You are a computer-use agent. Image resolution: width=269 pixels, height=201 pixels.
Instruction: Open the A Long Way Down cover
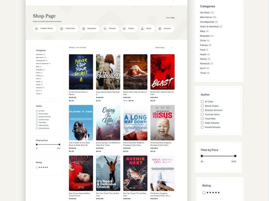pos(135,123)
